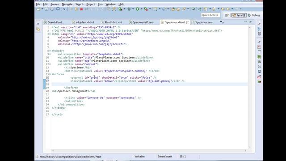
Task: Click the globe web browser icon
Action: click(x=193, y=9)
